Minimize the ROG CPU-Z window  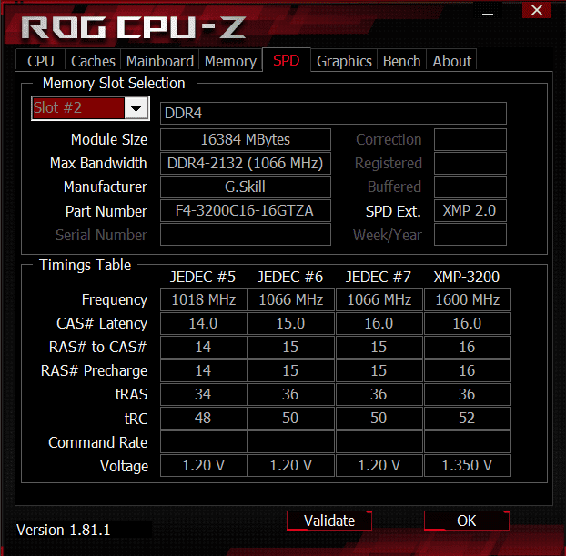pos(488,14)
